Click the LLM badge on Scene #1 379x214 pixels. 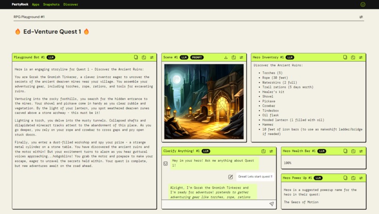pos(184,57)
